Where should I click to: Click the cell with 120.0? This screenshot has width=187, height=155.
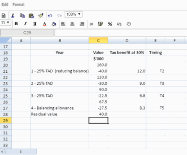click(x=98, y=77)
